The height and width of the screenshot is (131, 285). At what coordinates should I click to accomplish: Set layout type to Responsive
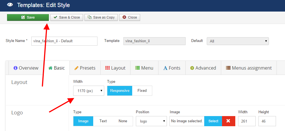(120, 91)
